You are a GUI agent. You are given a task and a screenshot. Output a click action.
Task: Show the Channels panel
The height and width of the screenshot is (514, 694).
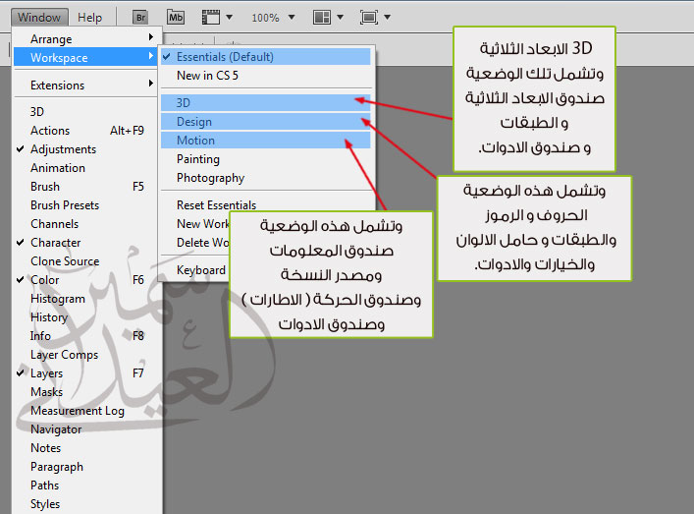tap(86, 224)
